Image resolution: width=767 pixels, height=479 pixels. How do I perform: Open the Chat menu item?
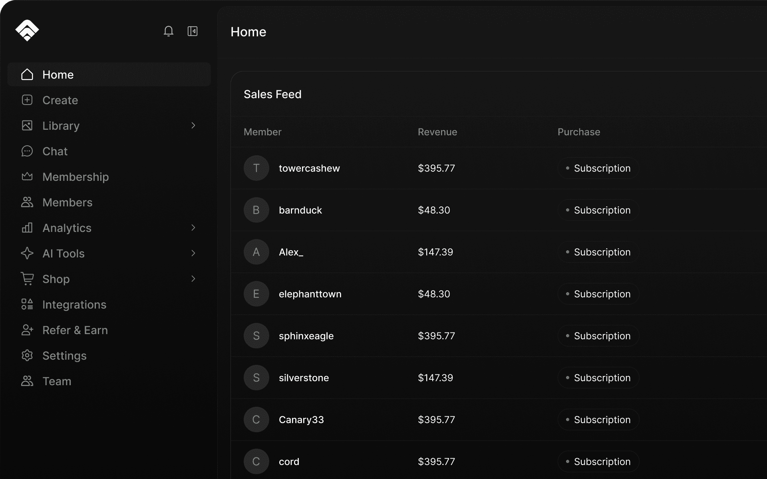click(x=109, y=151)
